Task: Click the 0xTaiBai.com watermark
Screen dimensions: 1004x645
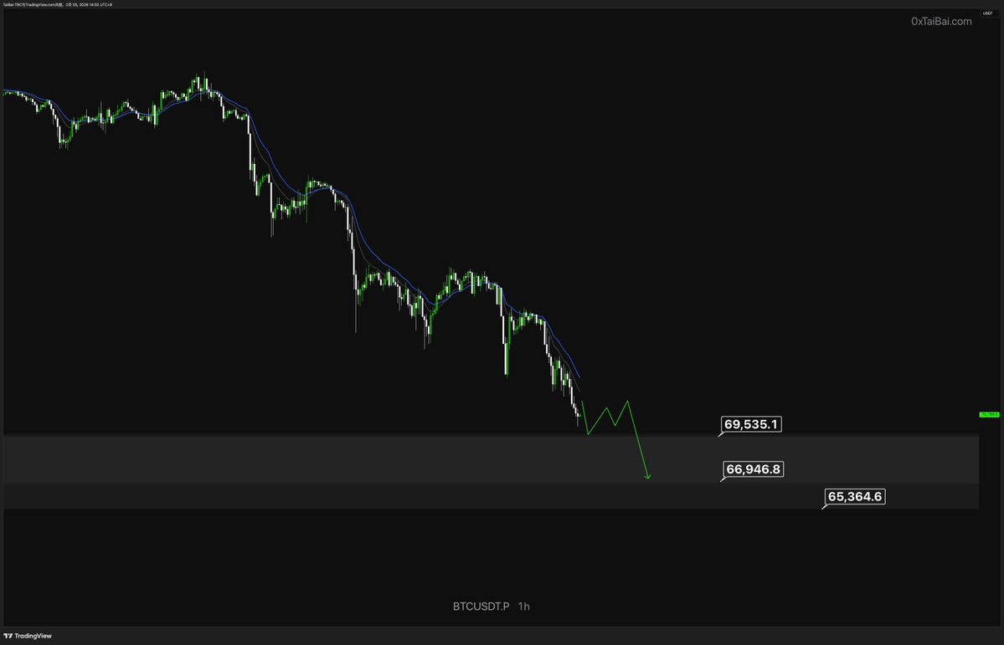Action: click(x=941, y=22)
